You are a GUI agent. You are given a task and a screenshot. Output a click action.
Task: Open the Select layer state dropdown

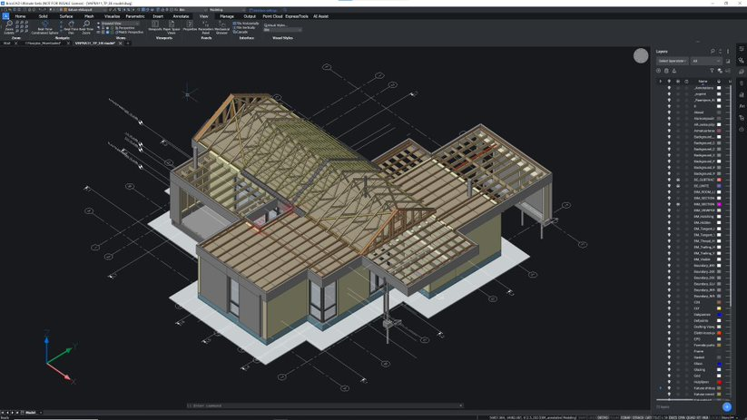coord(673,61)
